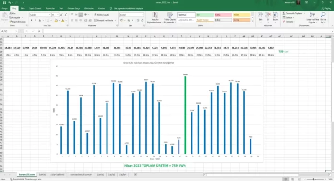Select the Biçim Boyacısı format painter
The image size is (334, 181).
click(17, 22)
